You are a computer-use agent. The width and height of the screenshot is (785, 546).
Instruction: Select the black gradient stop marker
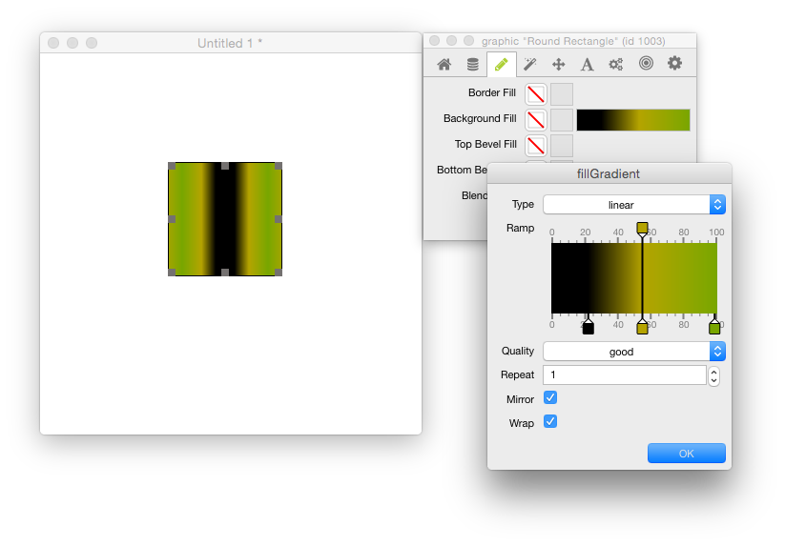point(589,327)
